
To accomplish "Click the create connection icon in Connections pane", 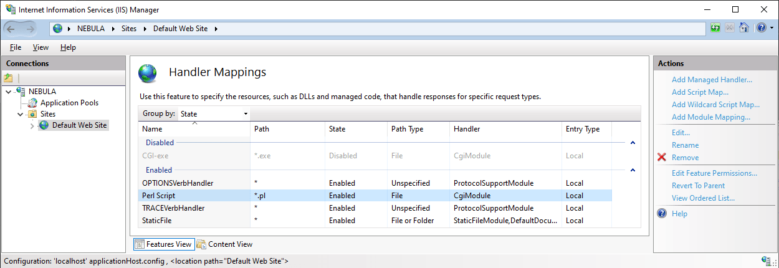I will point(8,78).
